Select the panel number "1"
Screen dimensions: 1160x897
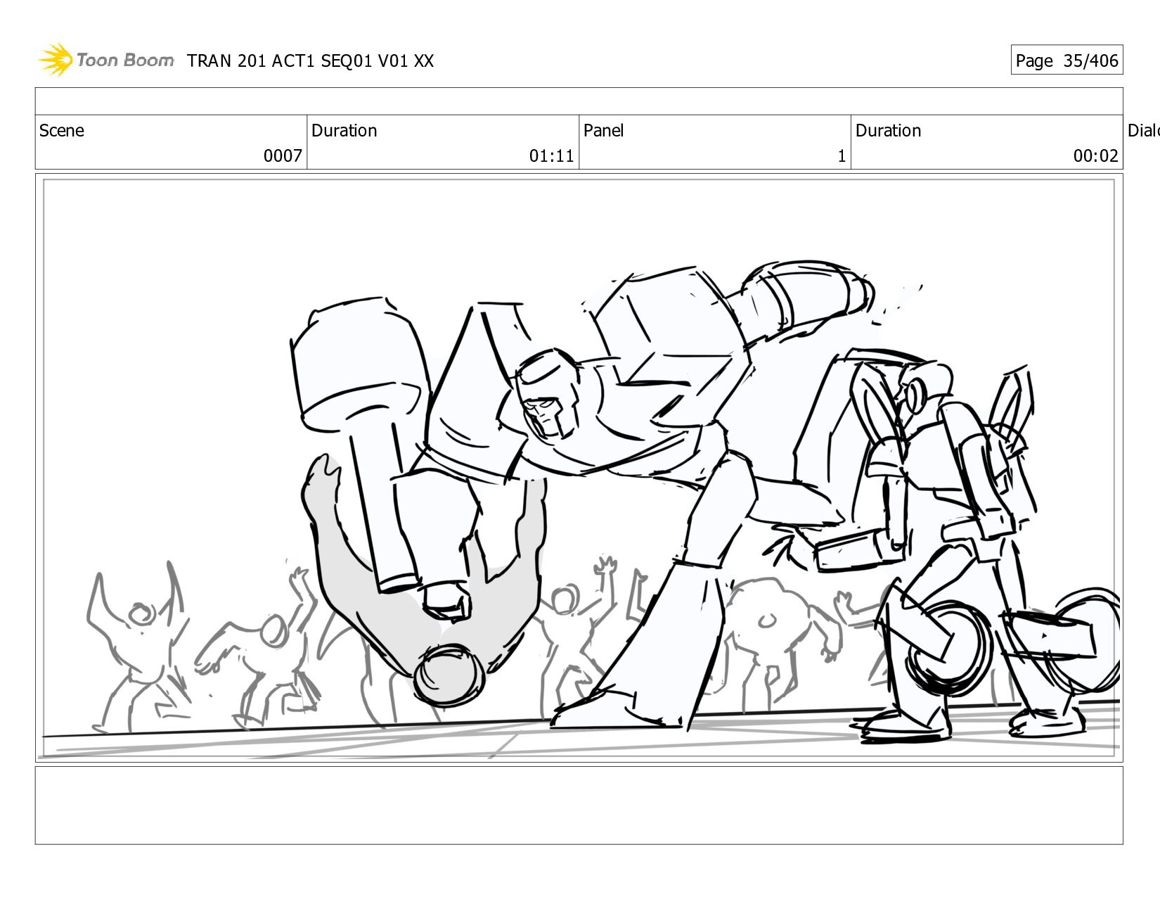click(842, 156)
